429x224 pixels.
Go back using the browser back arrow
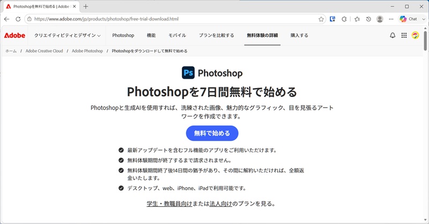[7, 19]
